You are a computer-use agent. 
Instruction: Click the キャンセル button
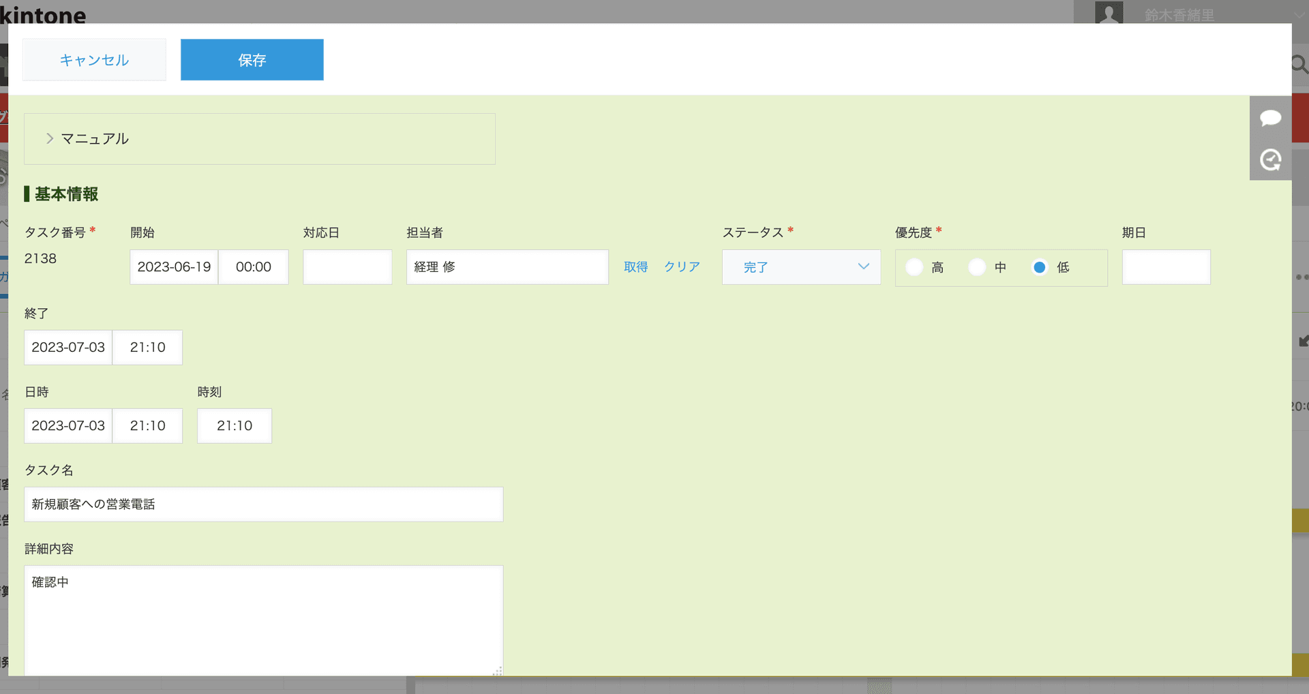[94, 60]
